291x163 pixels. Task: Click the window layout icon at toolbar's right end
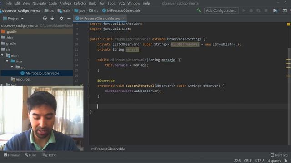coord(285,10)
